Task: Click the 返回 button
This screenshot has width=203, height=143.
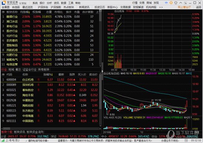Action: click(199, 7)
